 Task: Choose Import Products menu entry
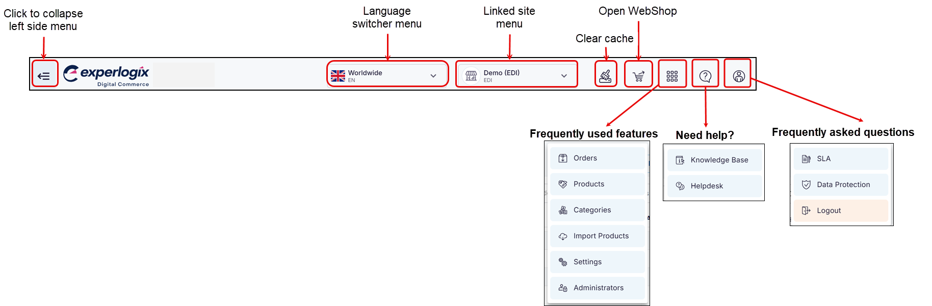(x=597, y=236)
